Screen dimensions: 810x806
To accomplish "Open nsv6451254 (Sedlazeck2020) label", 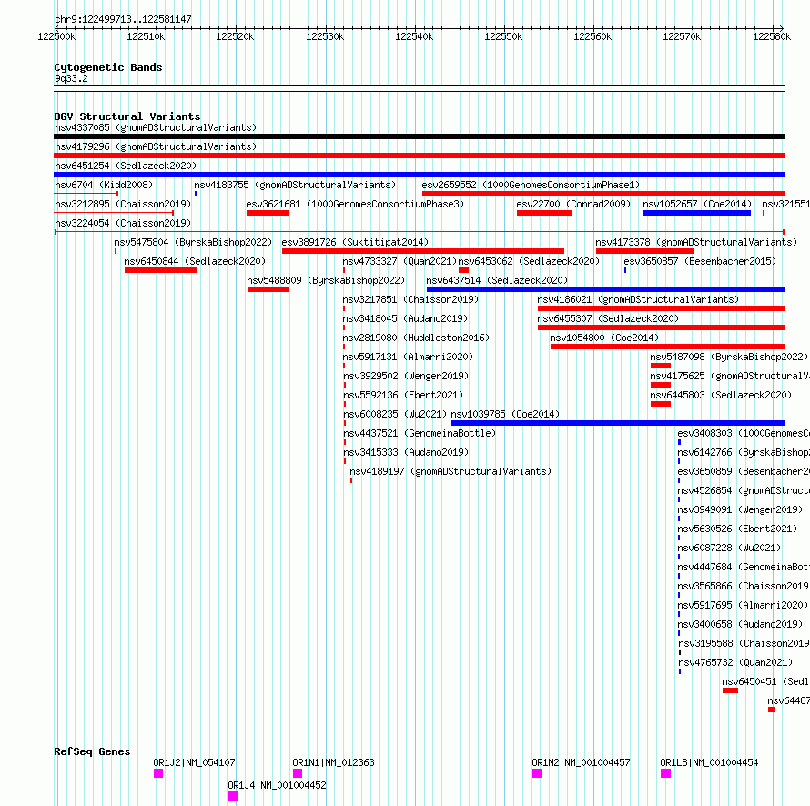I will 126,166.
